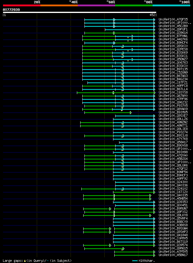This screenshot has height=263, width=193.
Task: Open hit UniRef100_P93705
Action: [x=173, y=106]
